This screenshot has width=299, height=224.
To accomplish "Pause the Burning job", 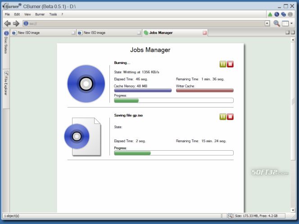I will coord(223,64).
